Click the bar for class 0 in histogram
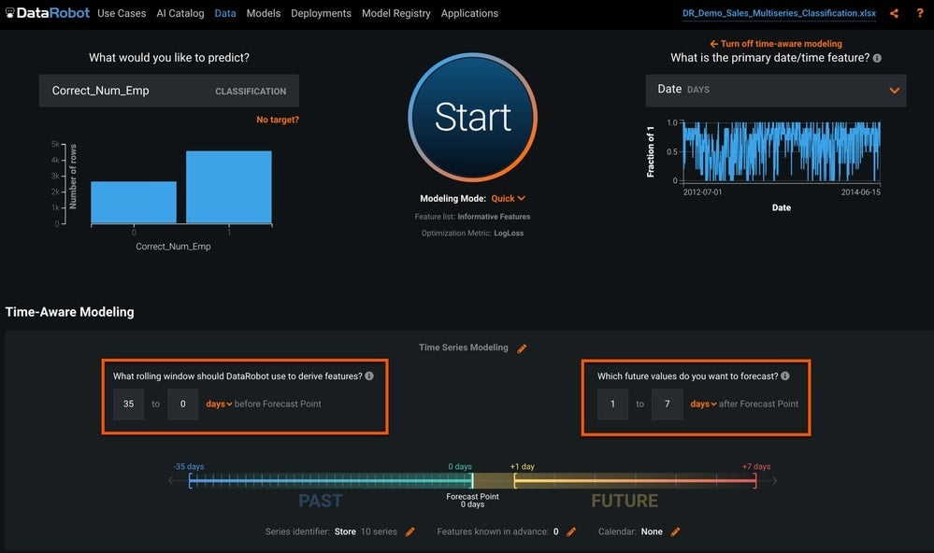The image size is (934, 553). click(x=134, y=203)
